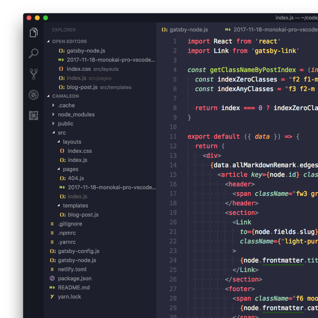Click markdown icon of 2017-11-18 file in Open Editors
Viewport: 318px width, 318px height.
pos(61,60)
